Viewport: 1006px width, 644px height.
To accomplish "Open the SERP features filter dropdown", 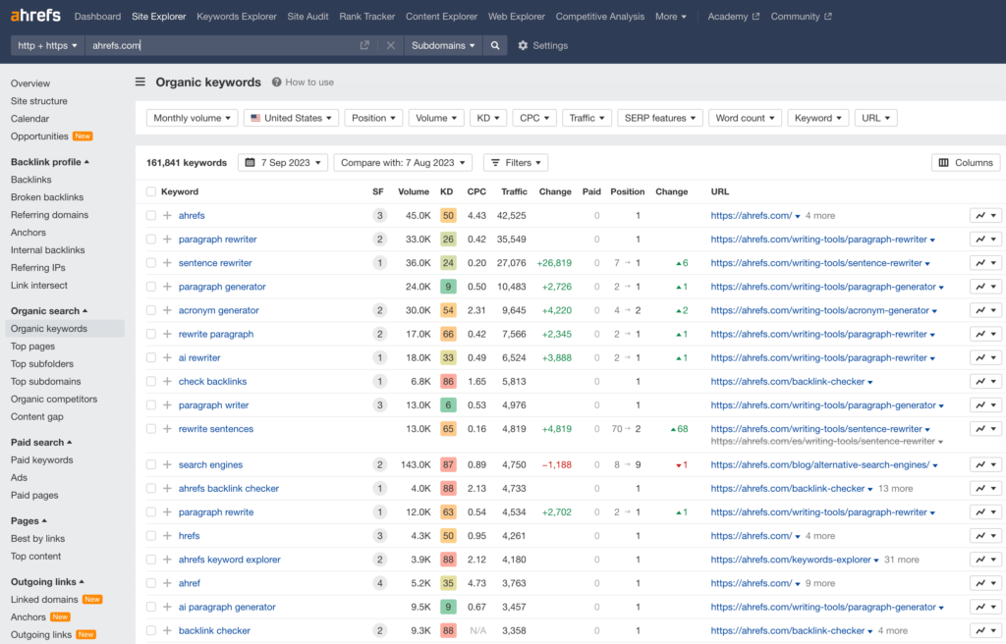I will [x=659, y=118].
